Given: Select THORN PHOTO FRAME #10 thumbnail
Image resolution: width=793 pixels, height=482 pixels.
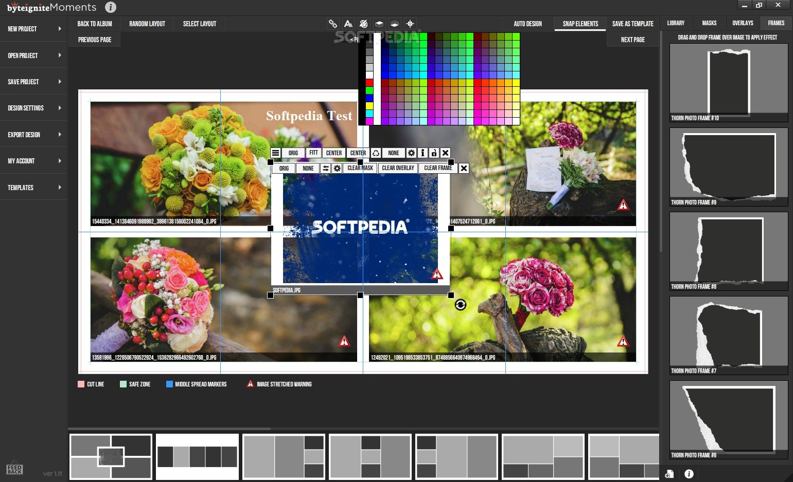Looking at the screenshot, I should coord(728,83).
